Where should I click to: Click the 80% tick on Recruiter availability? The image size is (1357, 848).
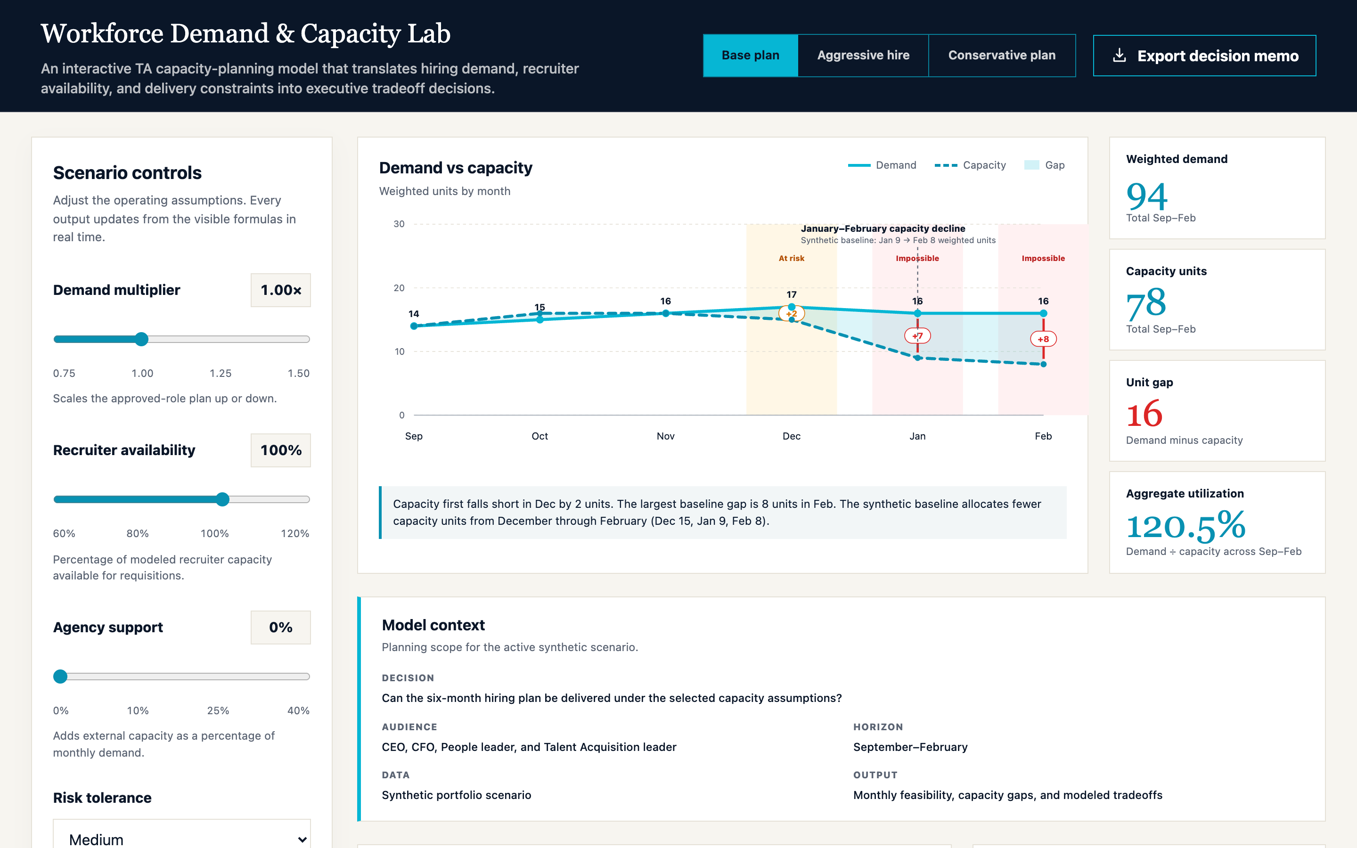(x=138, y=533)
